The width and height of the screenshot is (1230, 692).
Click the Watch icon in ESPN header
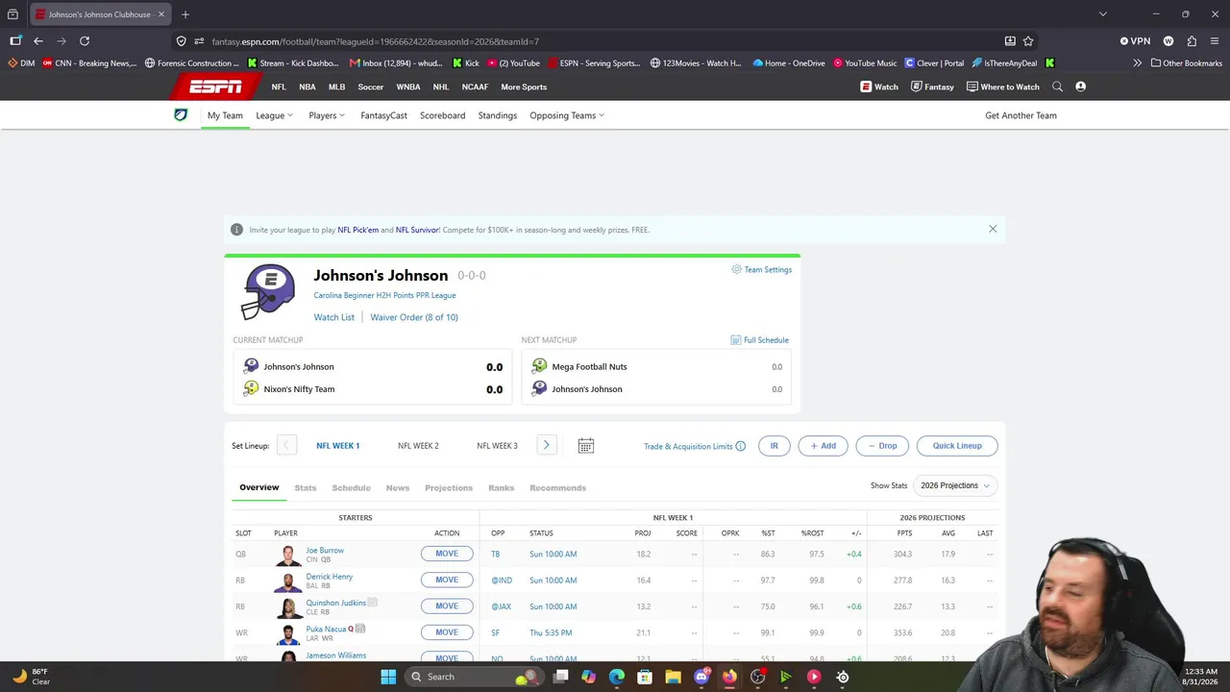(x=866, y=86)
